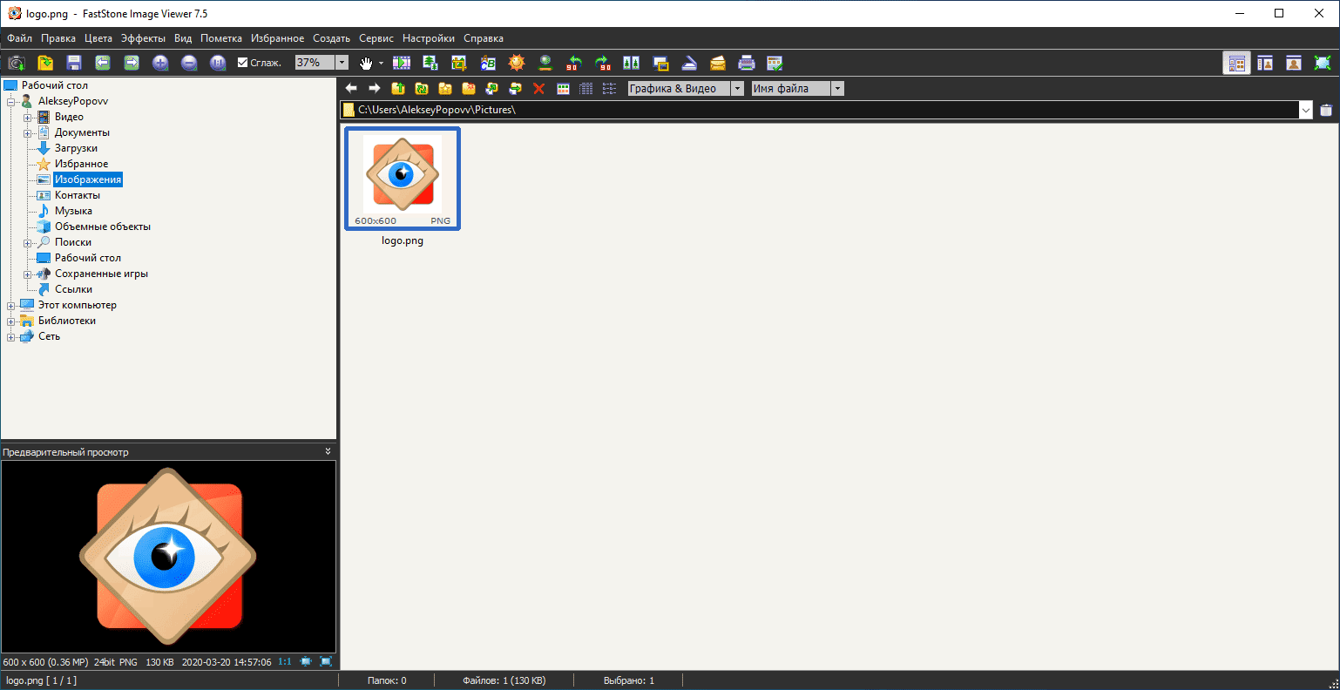Click the scanner acquire icon
1340x690 pixels.
tap(689, 63)
